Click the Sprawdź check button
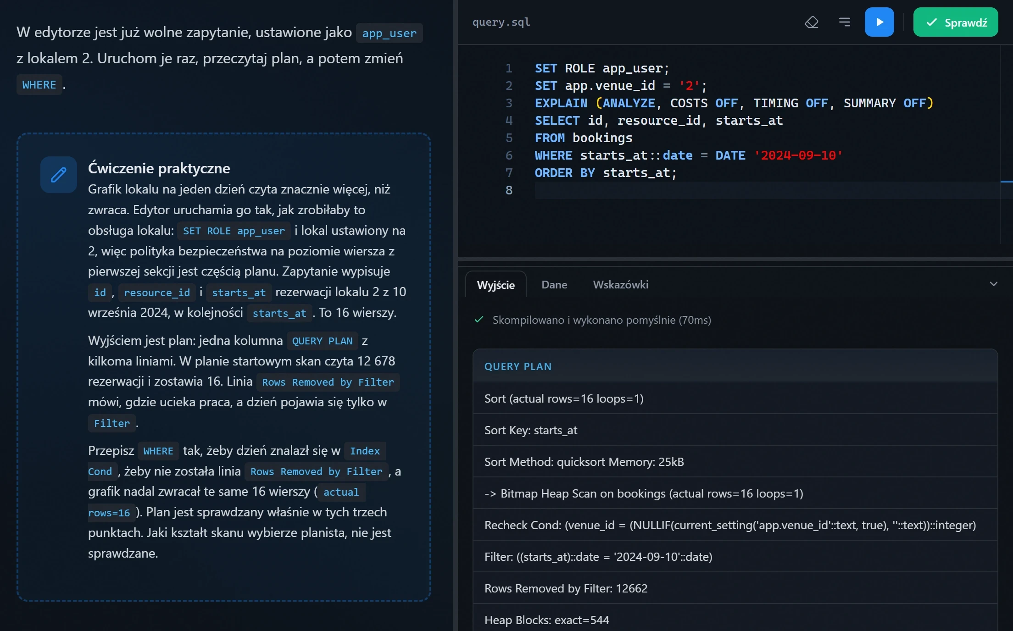The width and height of the screenshot is (1013, 631). click(956, 22)
